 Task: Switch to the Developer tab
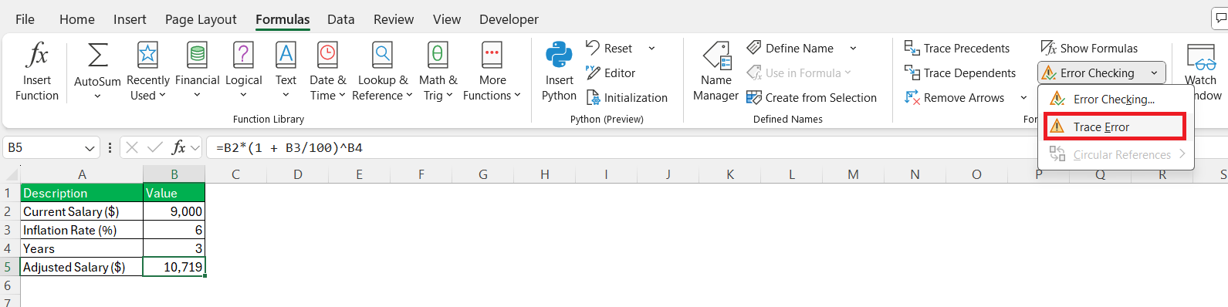point(509,19)
